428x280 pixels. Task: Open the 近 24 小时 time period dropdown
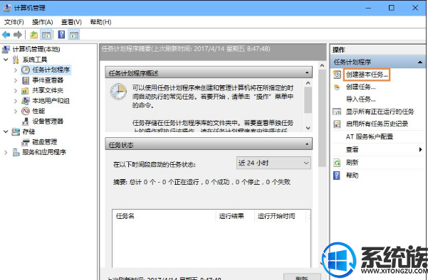click(x=273, y=163)
